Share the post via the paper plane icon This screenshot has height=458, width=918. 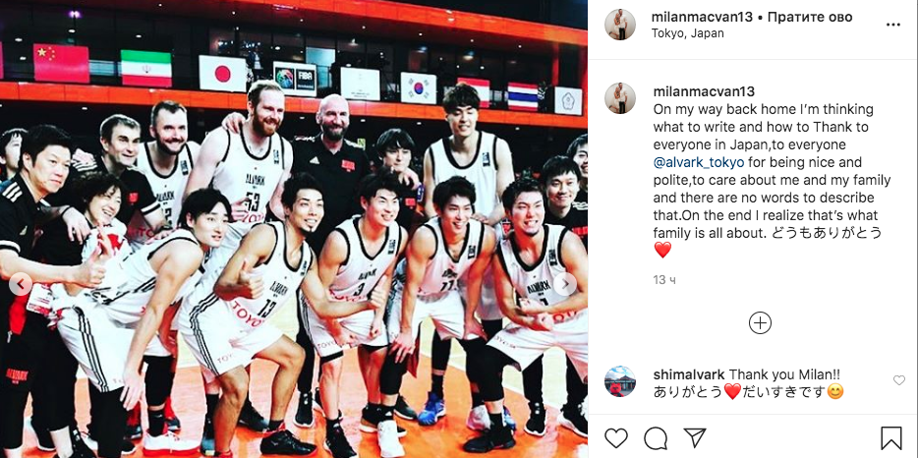[694, 438]
